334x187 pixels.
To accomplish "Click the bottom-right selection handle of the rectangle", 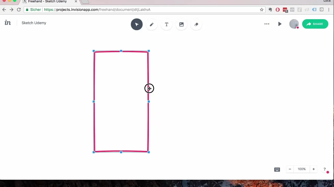I will click(x=149, y=152).
